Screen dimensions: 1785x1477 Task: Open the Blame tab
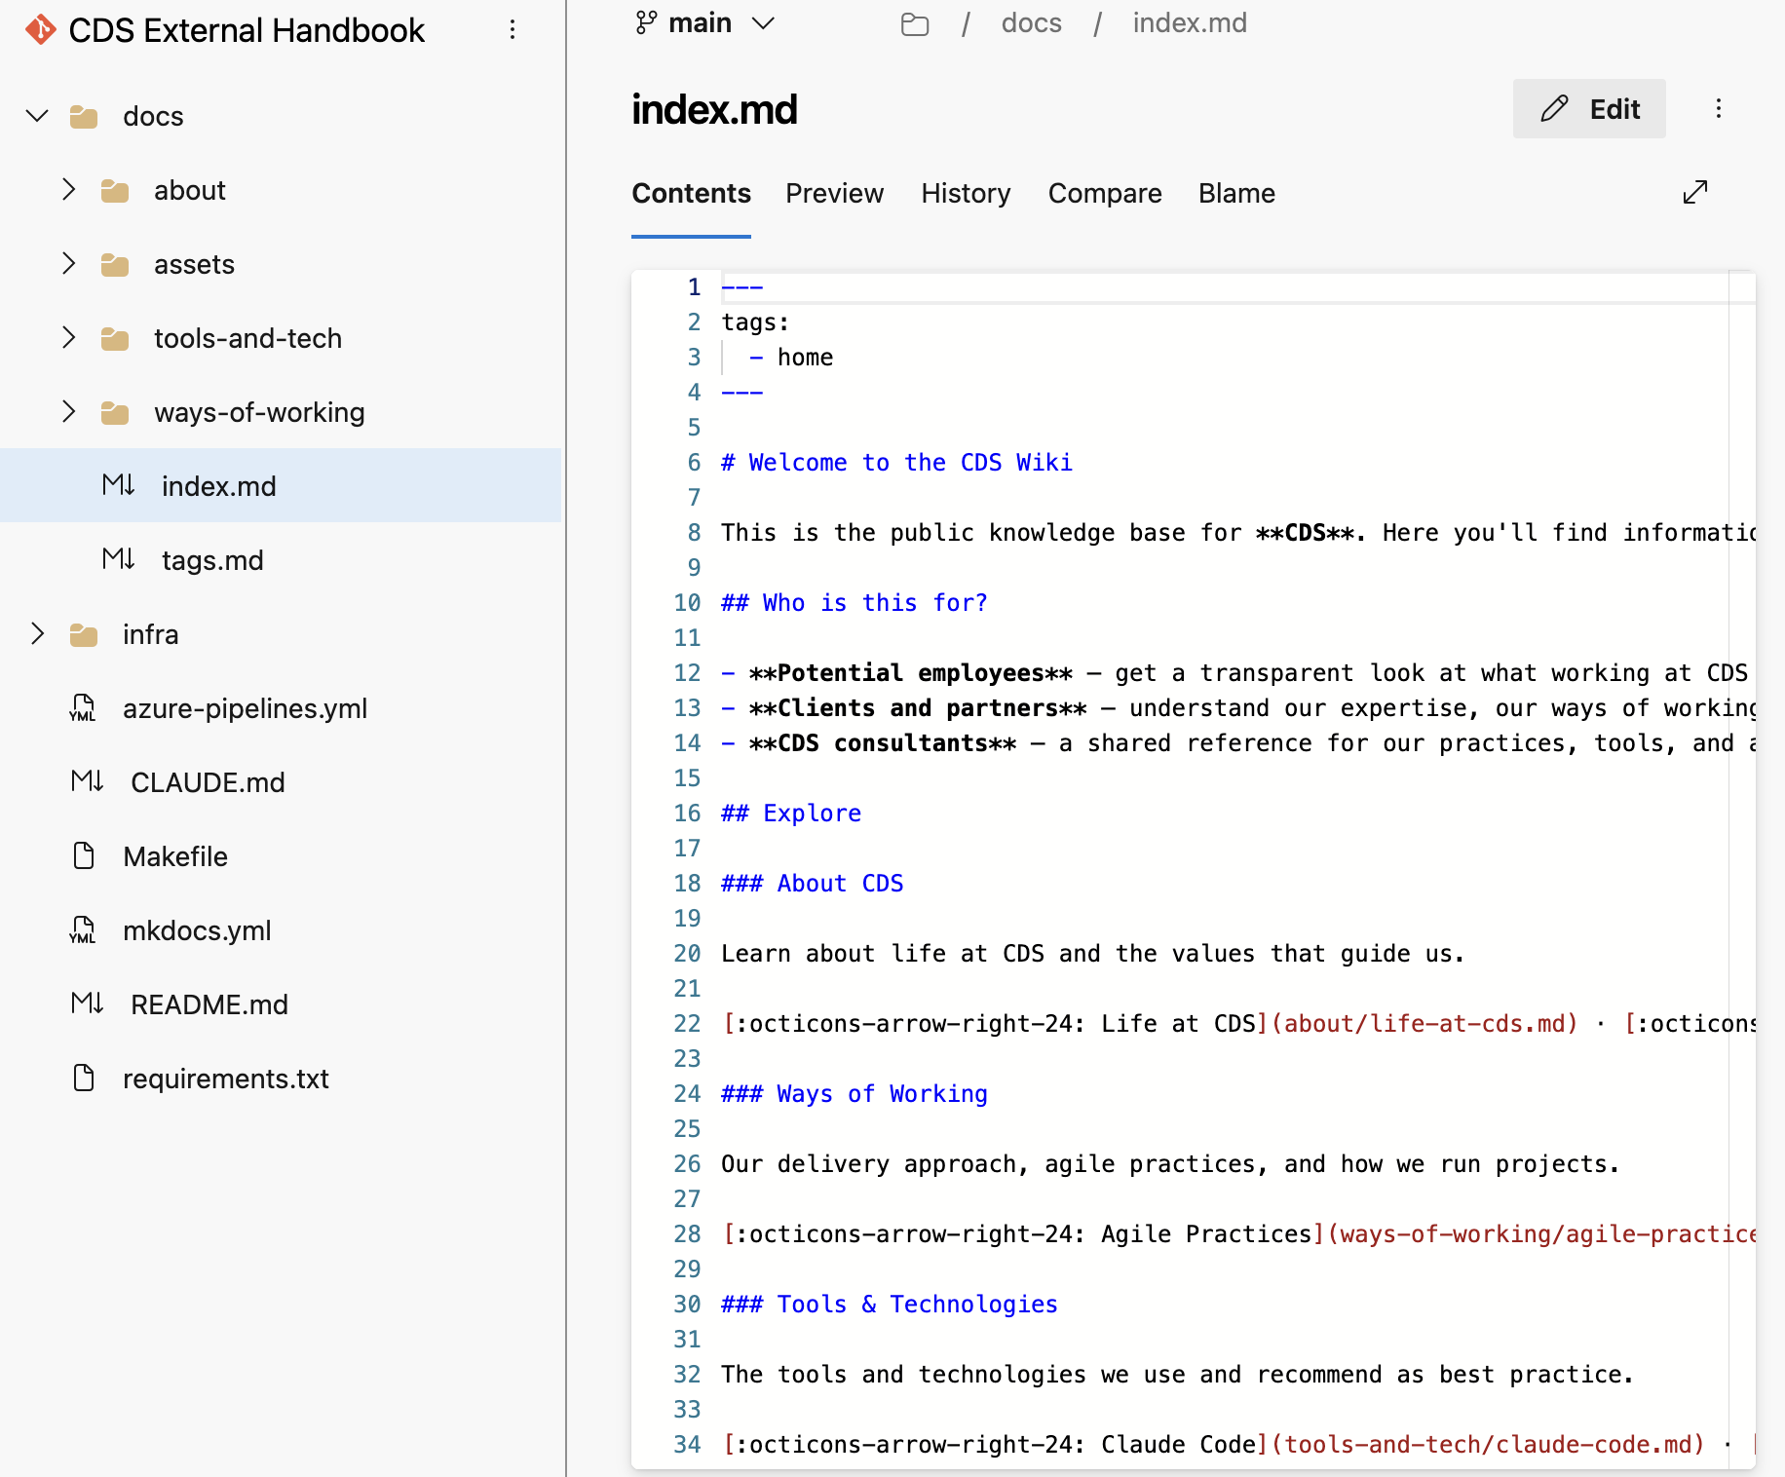tap(1235, 193)
